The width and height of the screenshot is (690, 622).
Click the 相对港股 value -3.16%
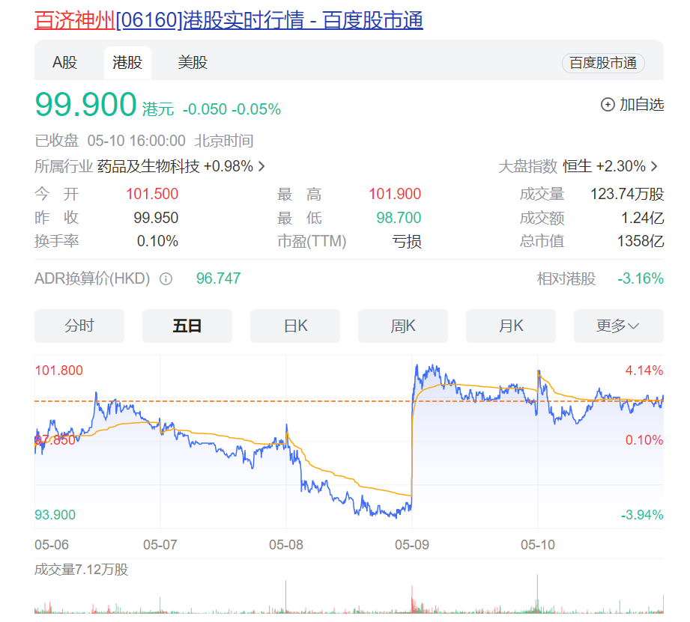(x=641, y=278)
